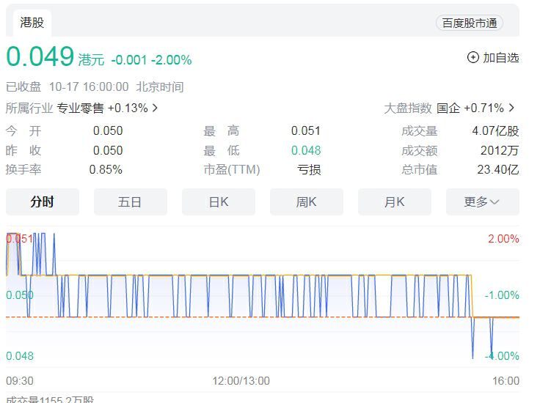The height and width of the screenshot is (403, 540).
Task: Click the 成交量 4.07亿股 value
Action: click(495, 131)
